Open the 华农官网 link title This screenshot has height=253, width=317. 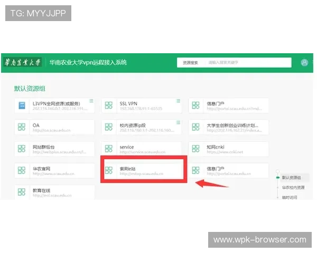click(41, 169)
